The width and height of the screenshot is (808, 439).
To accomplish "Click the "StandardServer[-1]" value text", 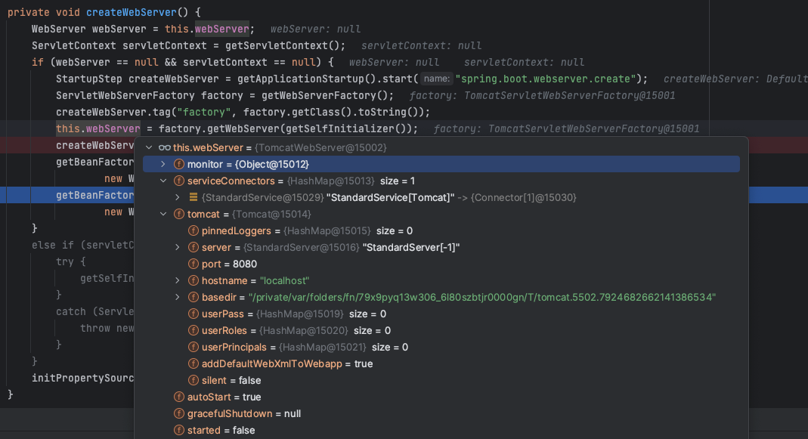I will tap(411, 247).
